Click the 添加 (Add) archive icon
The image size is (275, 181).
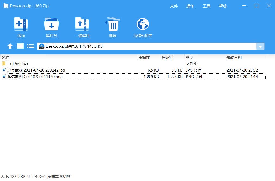point(21,26)
